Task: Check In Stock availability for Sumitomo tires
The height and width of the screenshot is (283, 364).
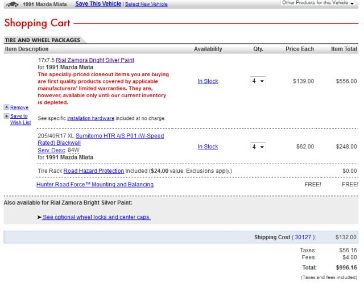Action: point(208,147)
